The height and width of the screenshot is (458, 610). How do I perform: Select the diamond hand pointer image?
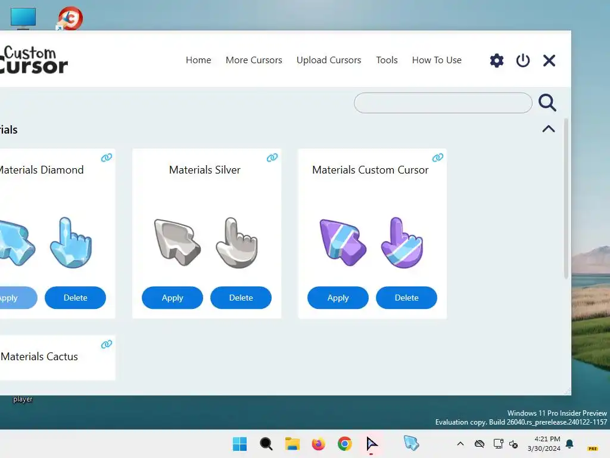pos(71,242)
